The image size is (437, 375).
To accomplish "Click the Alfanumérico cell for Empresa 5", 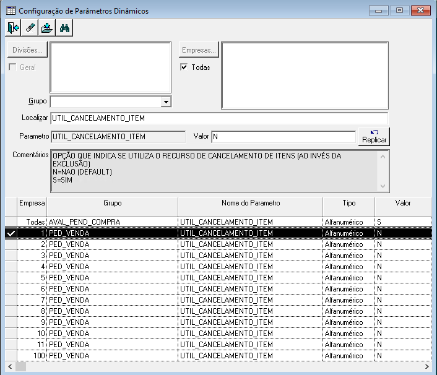I will pos(349,278).
